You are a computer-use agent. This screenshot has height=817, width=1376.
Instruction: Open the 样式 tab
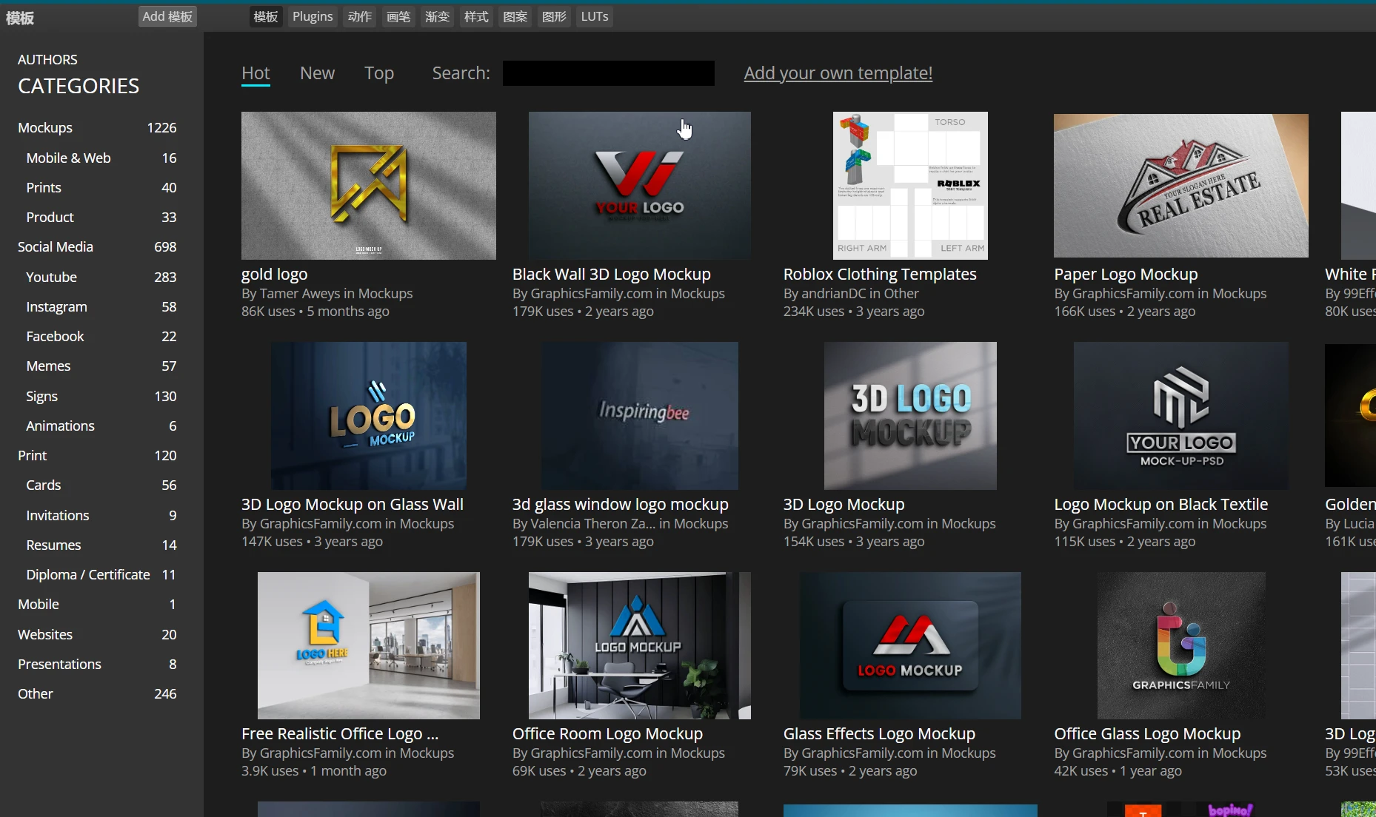click(476, 16)
